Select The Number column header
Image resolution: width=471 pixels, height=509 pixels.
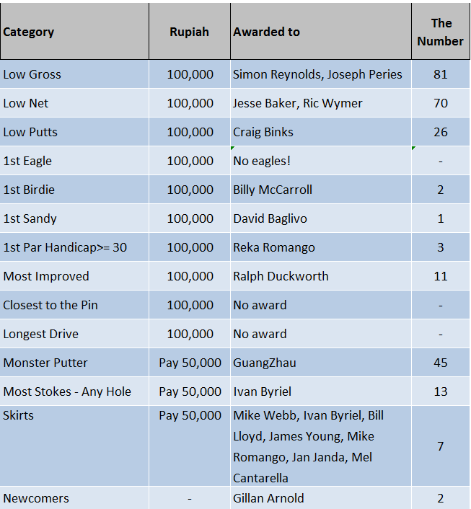[x=440, y=32]
